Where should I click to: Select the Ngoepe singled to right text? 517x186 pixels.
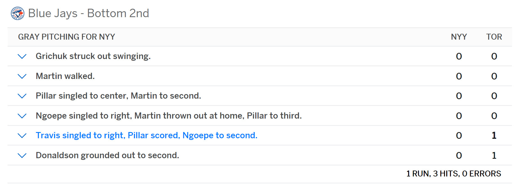click(169, 116)
